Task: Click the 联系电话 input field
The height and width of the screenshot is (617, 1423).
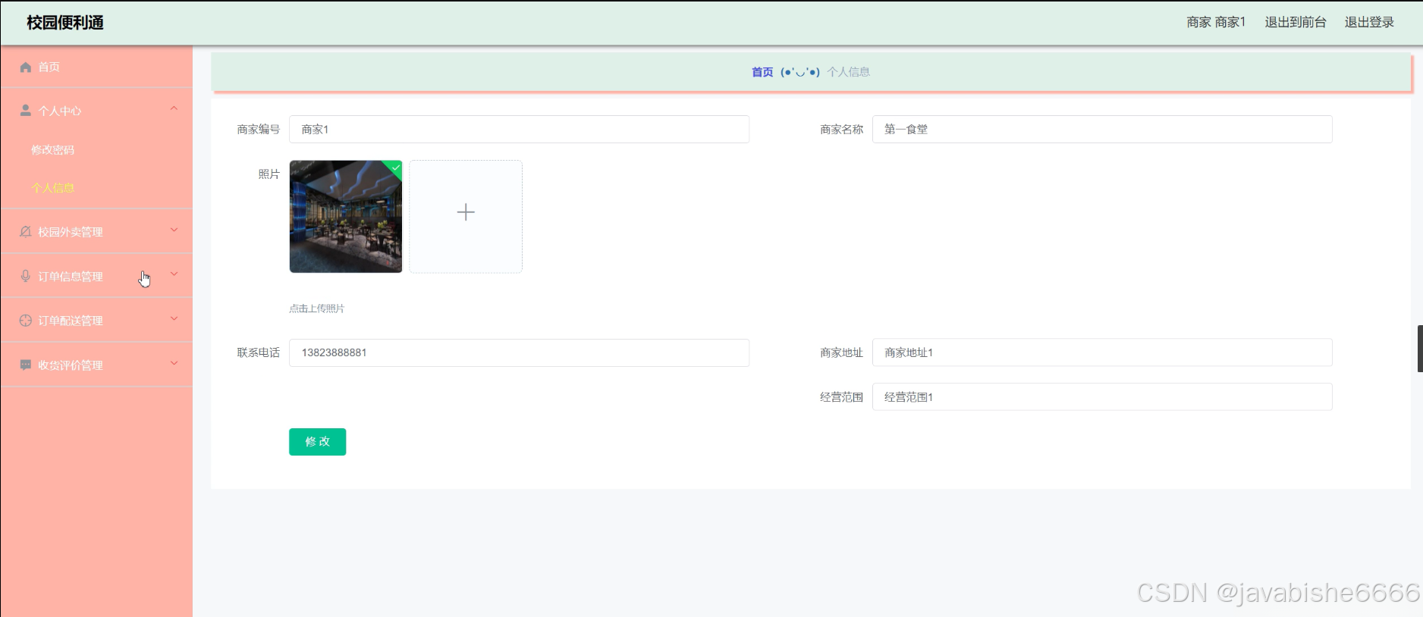Action: pos(519,352)
